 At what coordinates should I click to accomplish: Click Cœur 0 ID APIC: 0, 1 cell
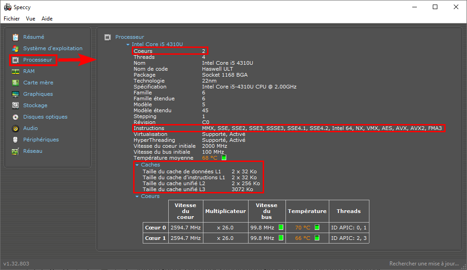[349, 228]
